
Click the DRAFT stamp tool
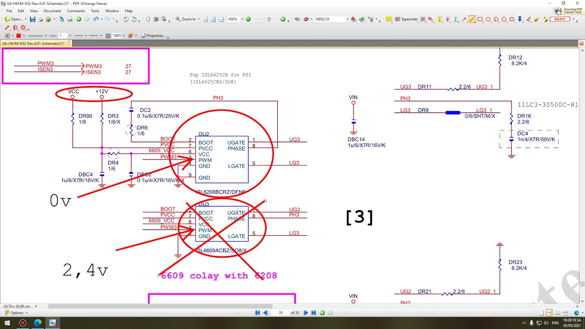tap(560, 19)
